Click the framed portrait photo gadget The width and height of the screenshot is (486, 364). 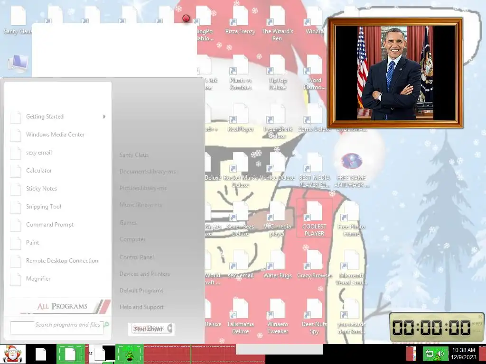(395, 73)
